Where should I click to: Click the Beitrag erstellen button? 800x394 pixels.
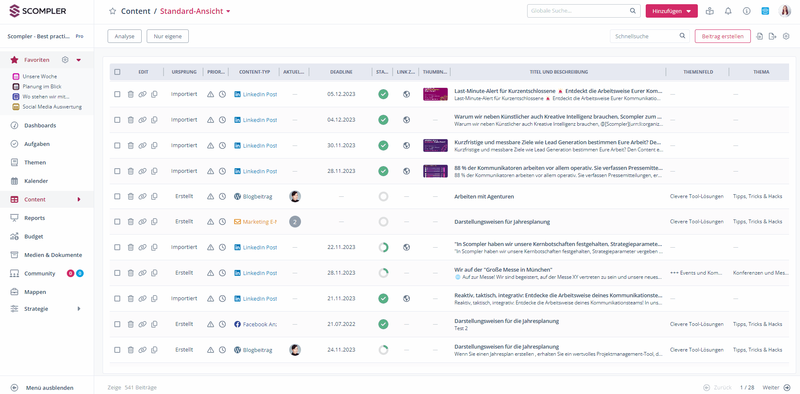(x=722, y=36)
